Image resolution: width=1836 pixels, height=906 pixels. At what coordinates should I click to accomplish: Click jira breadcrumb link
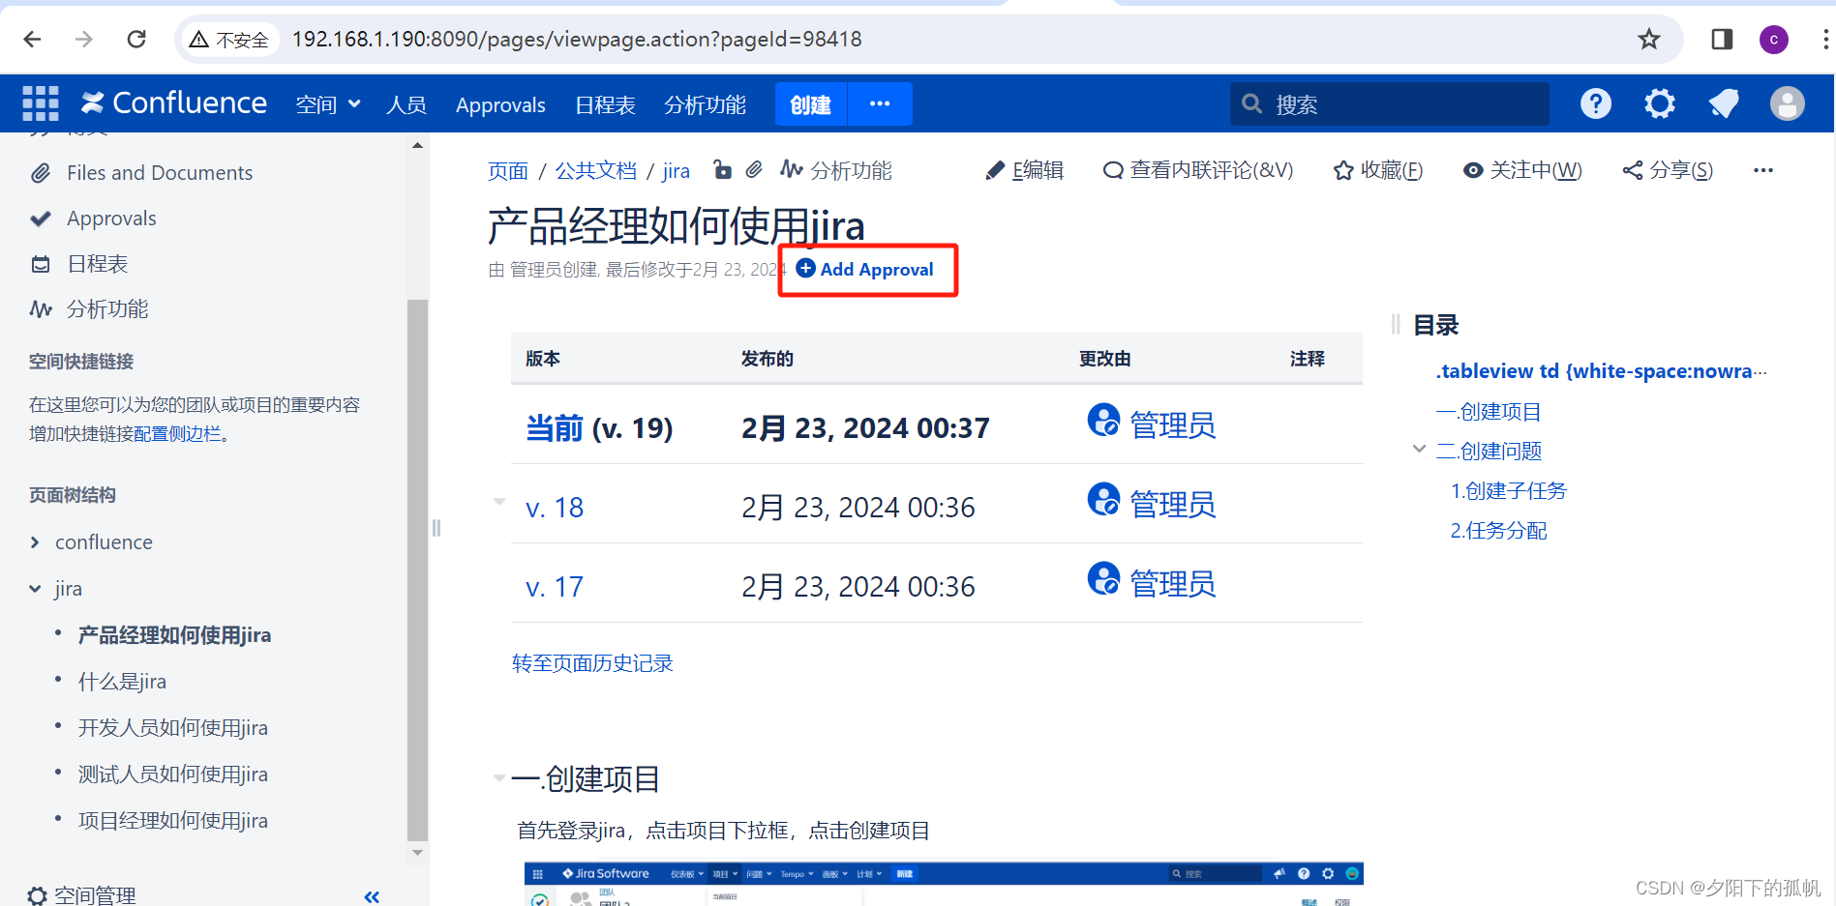(x=676, y=171)
